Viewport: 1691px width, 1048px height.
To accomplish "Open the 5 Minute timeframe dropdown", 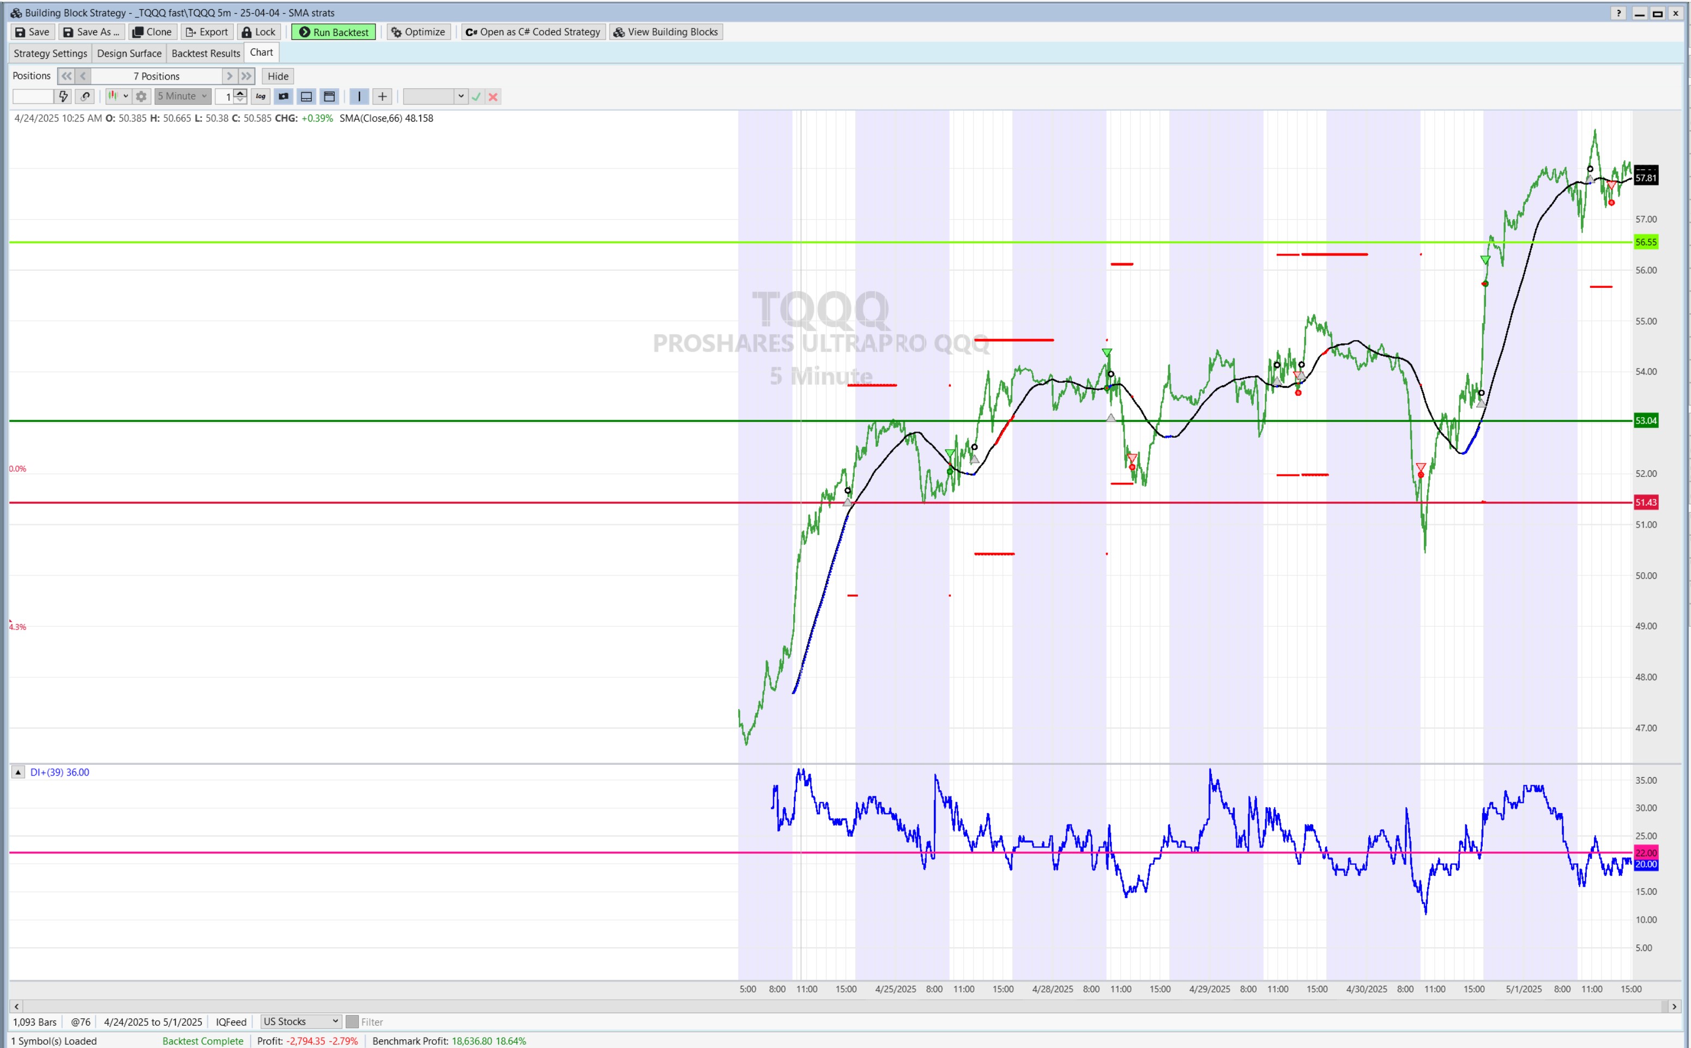I will pos(183,96).
